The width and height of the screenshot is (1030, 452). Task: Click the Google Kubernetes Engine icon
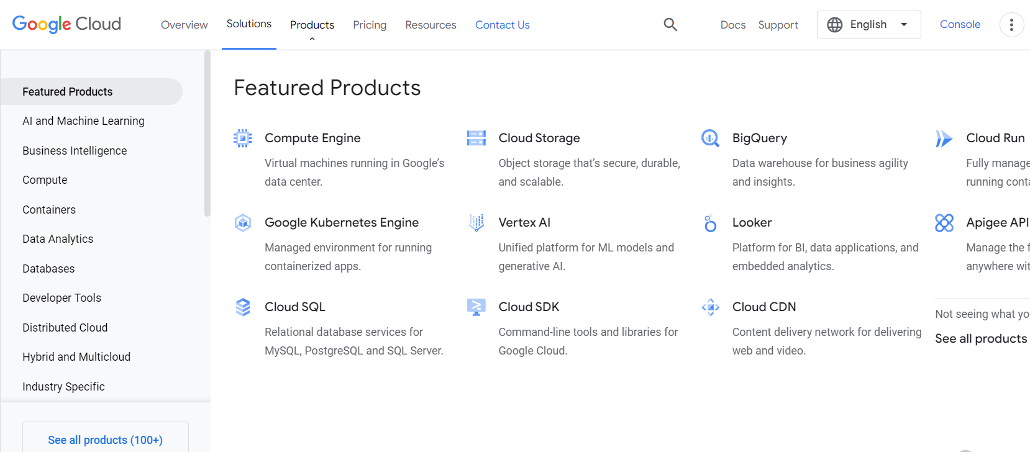[242, 222]
